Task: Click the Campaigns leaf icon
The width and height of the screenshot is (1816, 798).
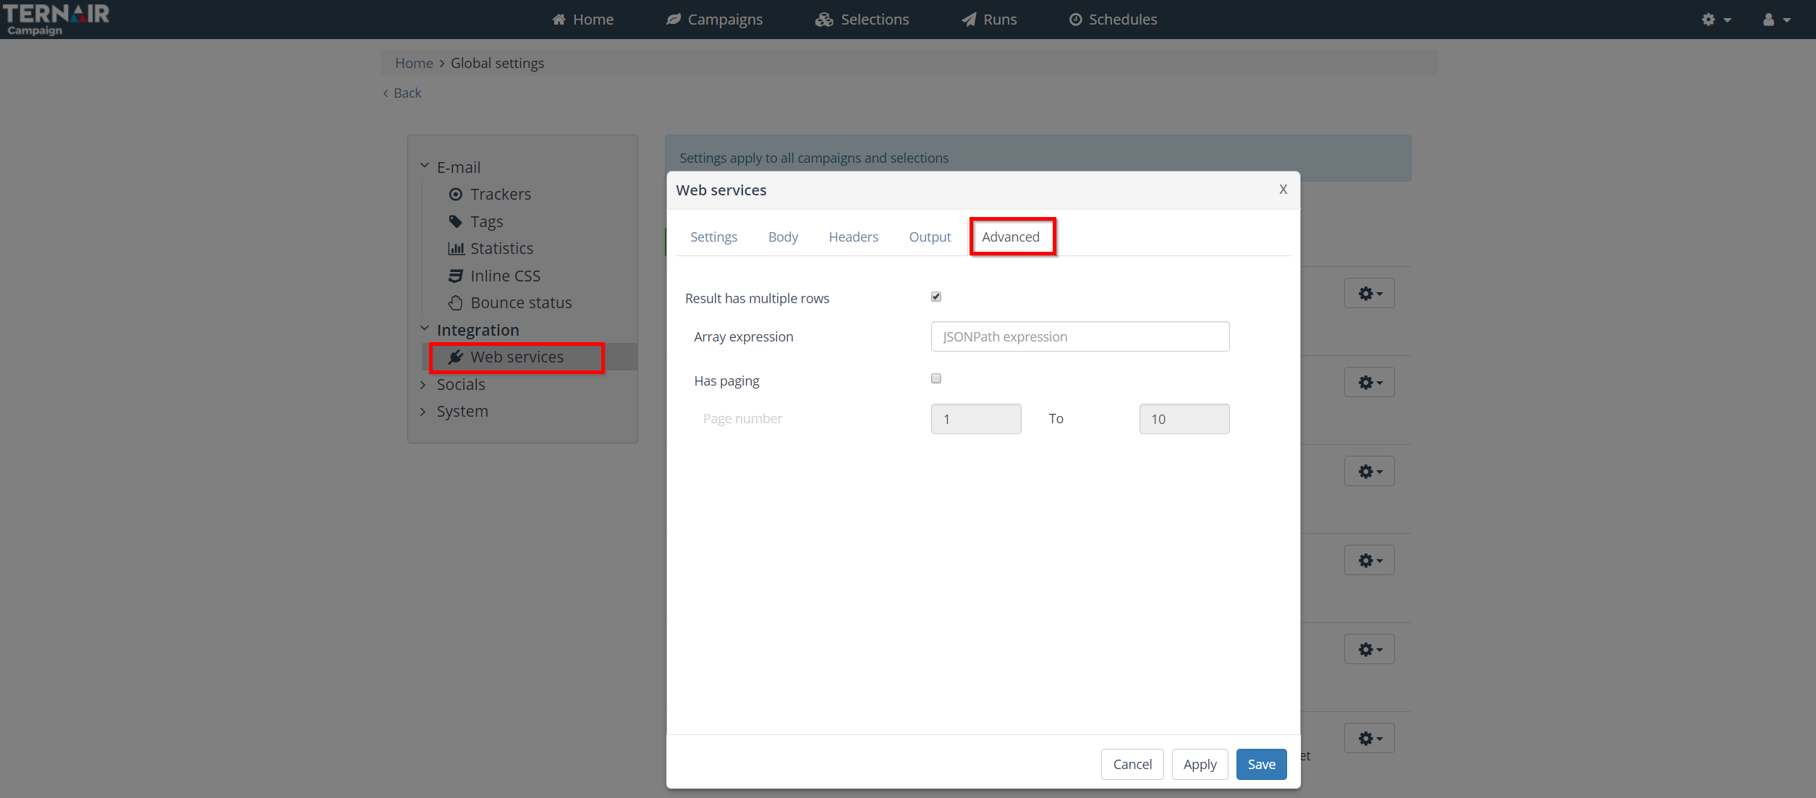Action: [674, 20]
